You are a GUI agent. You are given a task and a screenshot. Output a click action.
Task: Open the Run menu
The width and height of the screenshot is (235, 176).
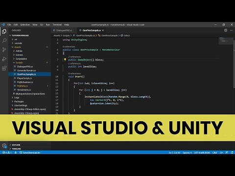tap(48, 24)
